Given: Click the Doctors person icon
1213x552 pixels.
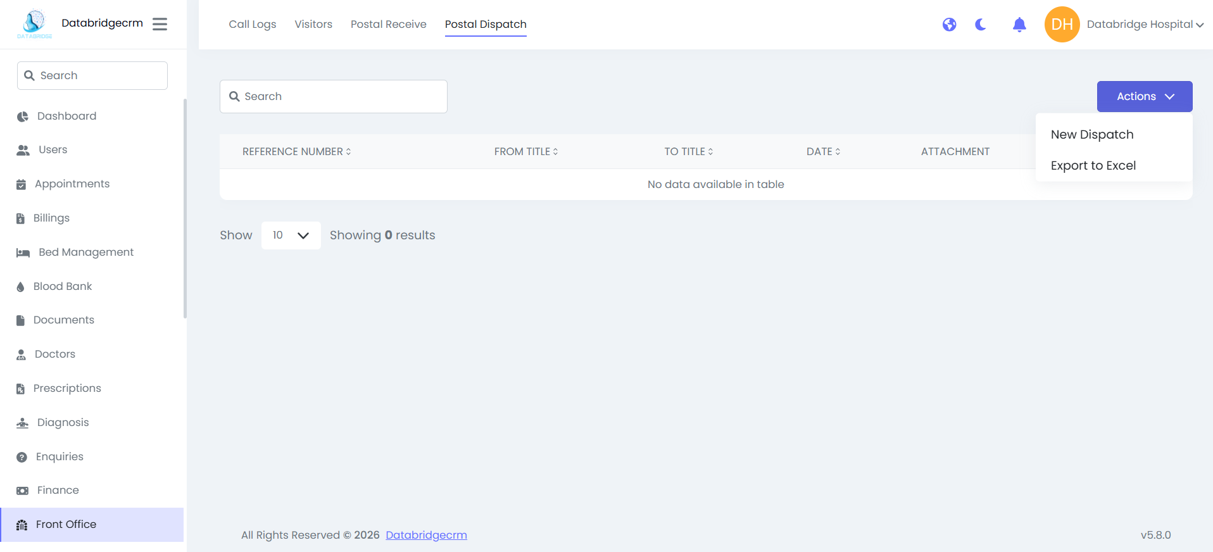Looking at the screenshot, I should tap(21, 354).
